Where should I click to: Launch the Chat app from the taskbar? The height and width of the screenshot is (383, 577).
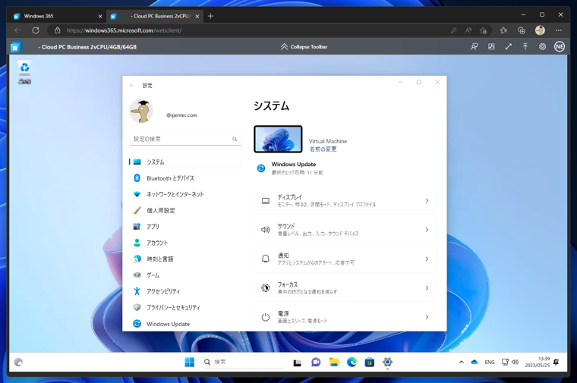tap(316, 363)
